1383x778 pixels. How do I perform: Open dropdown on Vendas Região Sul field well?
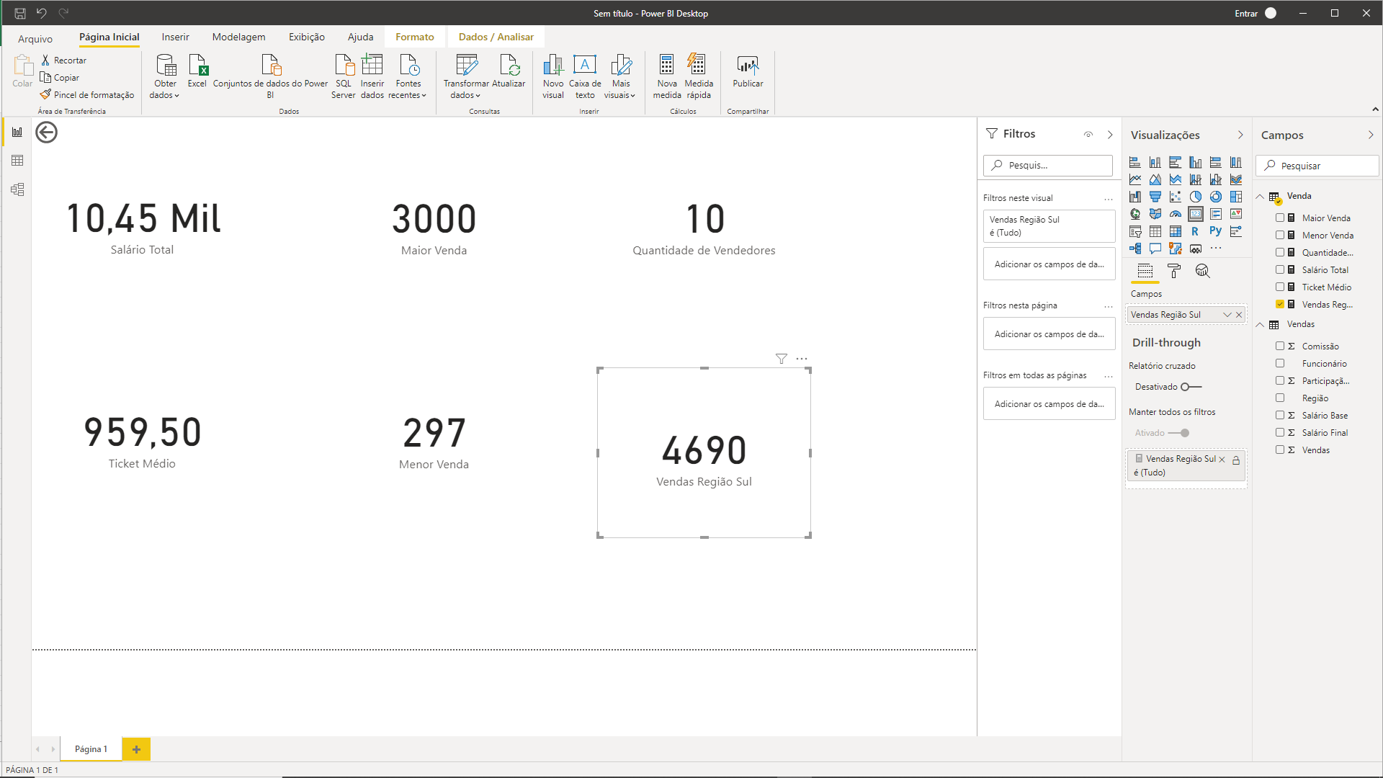[1227, 315]
